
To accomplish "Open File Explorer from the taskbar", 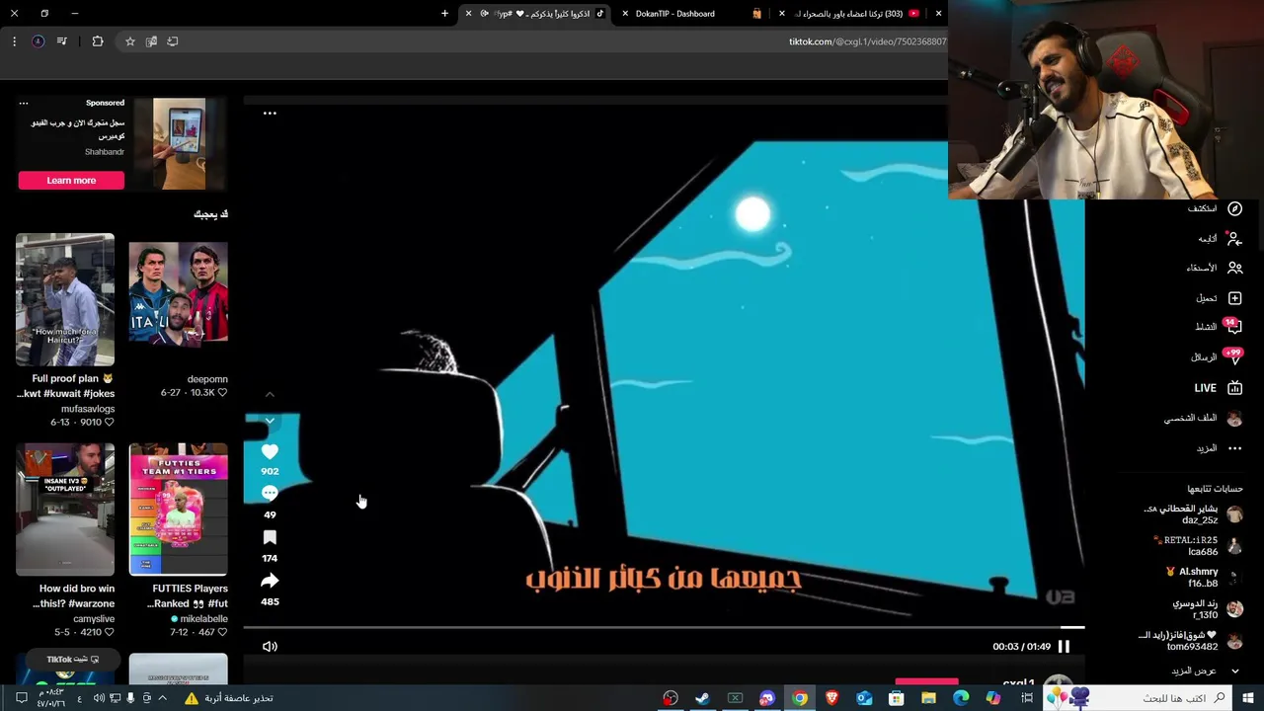I will [928, 698].
